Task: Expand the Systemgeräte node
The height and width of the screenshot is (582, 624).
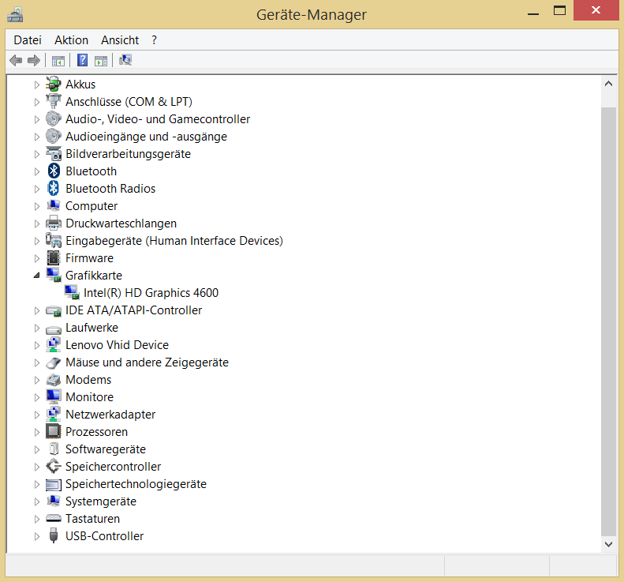Action: pos(37,501)
